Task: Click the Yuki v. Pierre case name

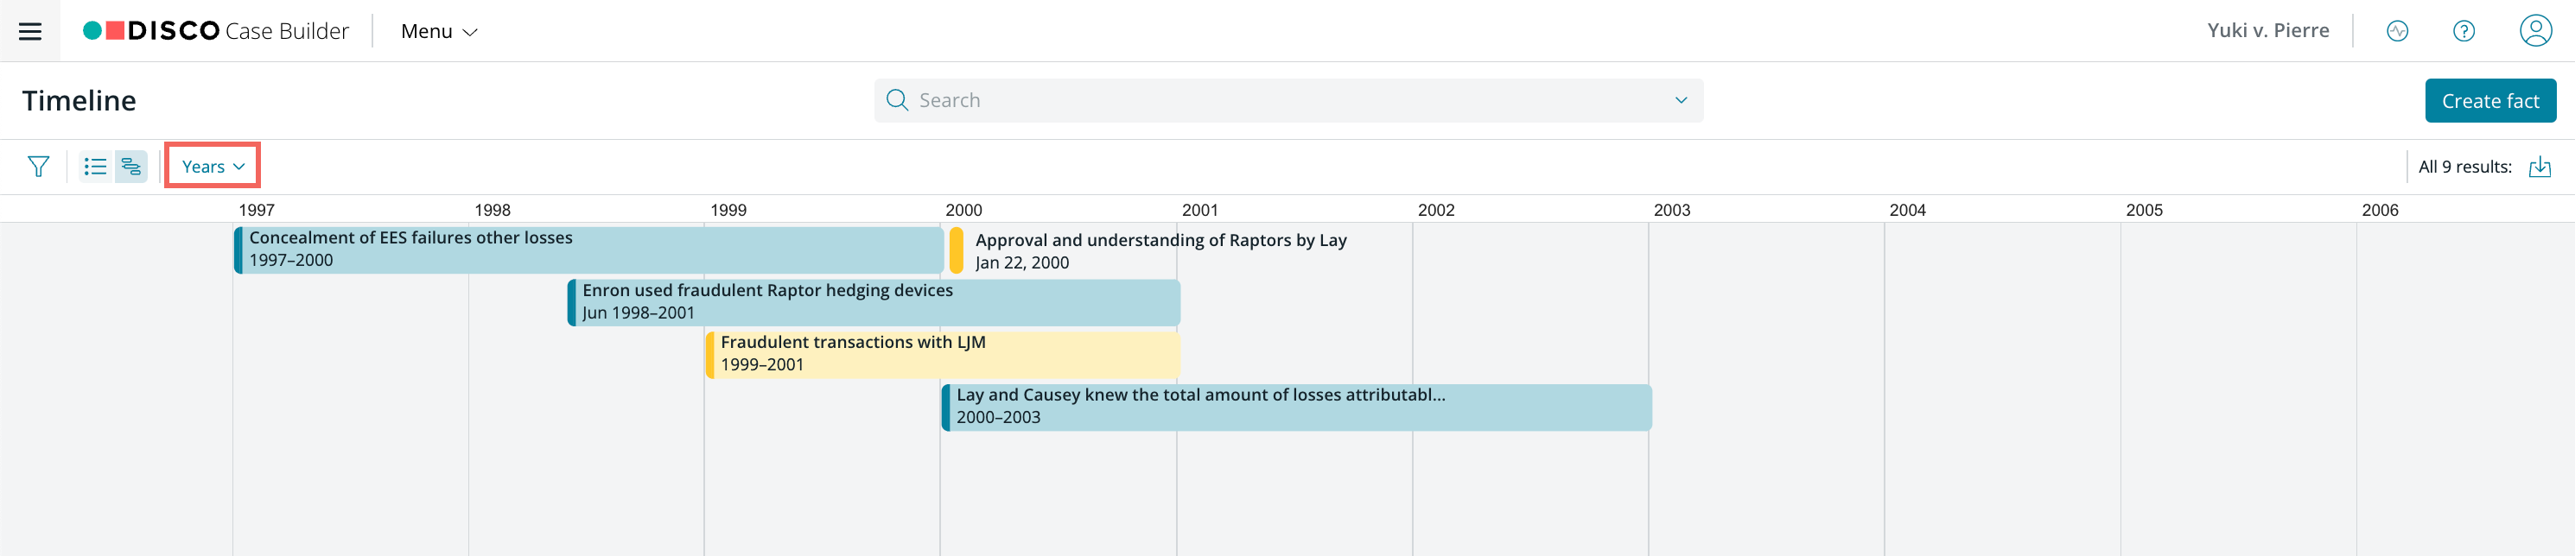Action: pos(2268,31)
